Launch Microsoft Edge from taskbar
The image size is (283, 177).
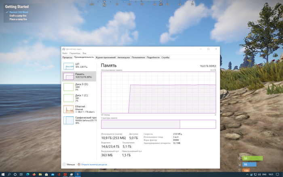coord(27,175)
